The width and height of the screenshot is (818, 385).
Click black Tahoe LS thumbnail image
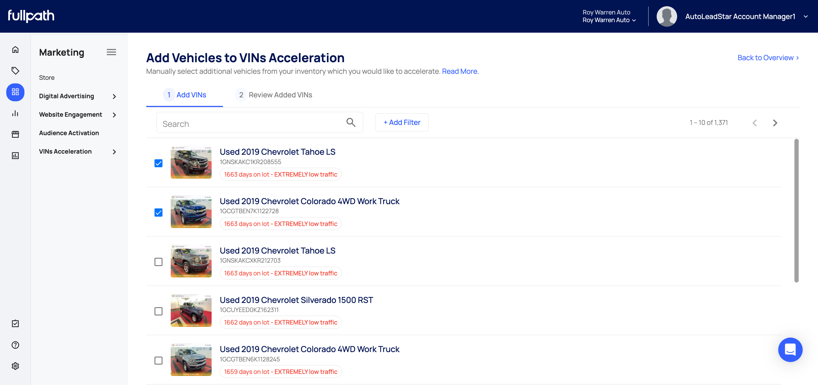(191, 162)
